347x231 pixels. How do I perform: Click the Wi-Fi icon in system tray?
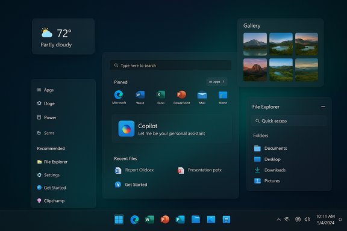click(287, 220)
